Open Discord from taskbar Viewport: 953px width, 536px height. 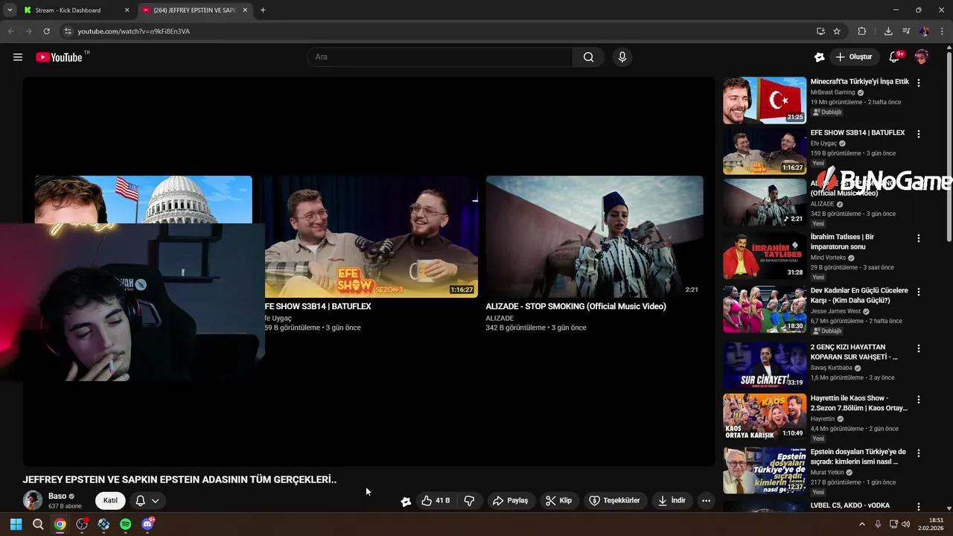point(147,524)
